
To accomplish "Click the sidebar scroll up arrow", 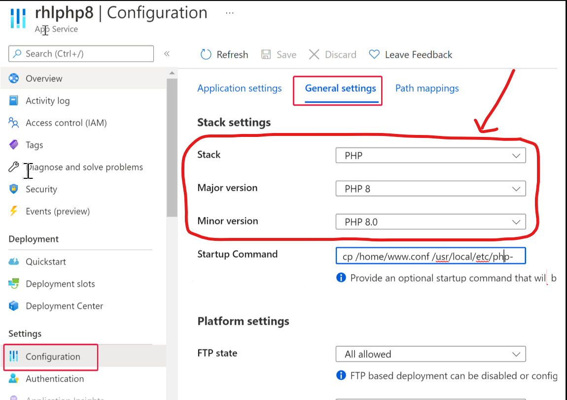I will [172, 73].
